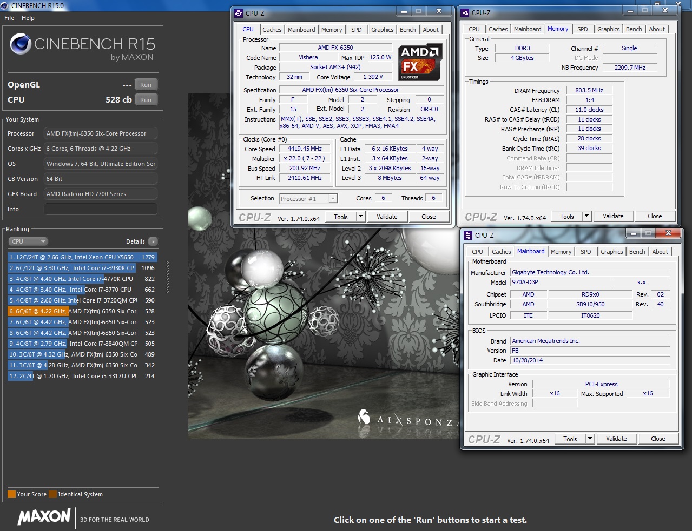
Task: Click the Core Speed value 4419.45 MHz
Action: click(x=305, y=149)
